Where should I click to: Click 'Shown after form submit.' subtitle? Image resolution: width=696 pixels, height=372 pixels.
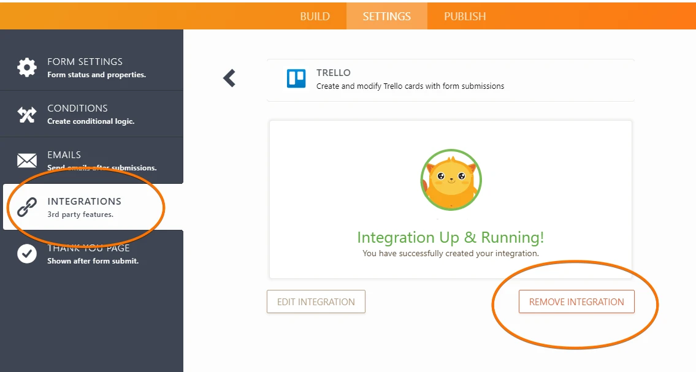point(93,260)
